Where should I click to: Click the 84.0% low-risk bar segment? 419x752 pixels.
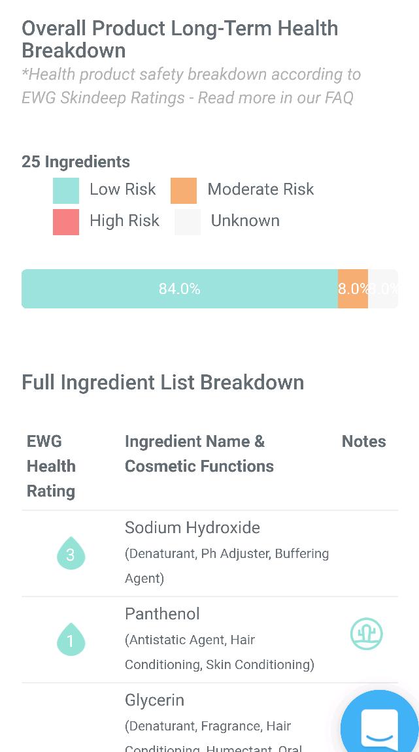click(x=179, y=289)
